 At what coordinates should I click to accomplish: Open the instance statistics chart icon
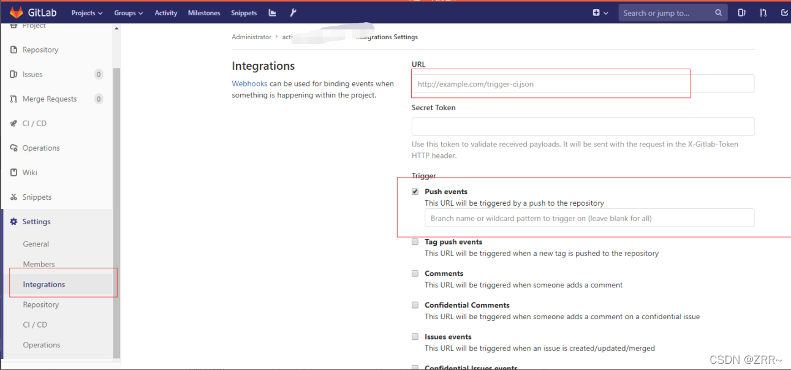(x=273, y=13)
